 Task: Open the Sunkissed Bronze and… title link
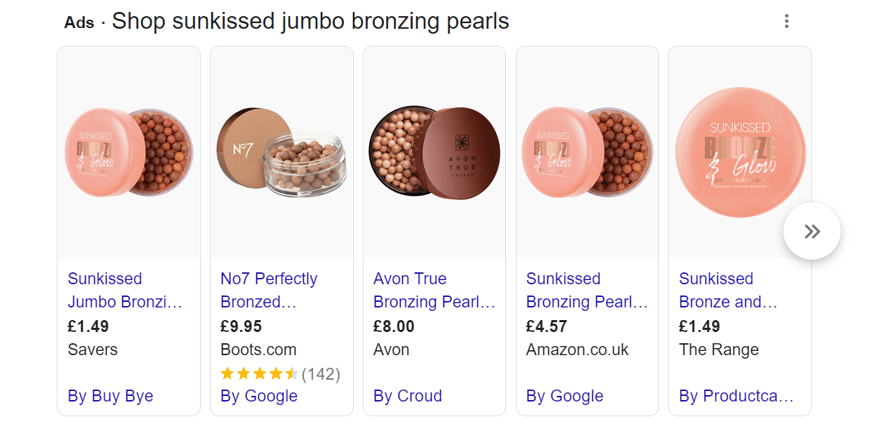(x=729, y=290)
